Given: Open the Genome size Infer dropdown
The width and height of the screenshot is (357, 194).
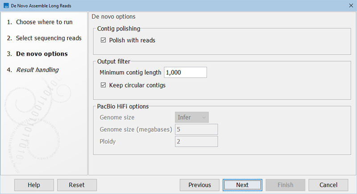Looking at the screenshot, I should click(191, 117).
